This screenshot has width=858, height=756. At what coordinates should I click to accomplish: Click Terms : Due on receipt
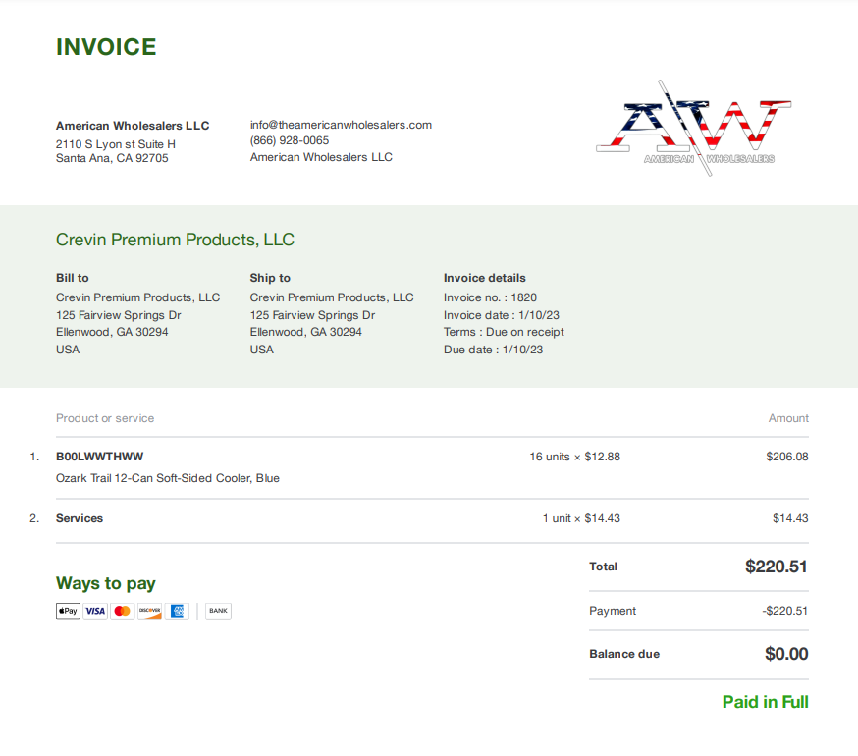pos(504,332)
